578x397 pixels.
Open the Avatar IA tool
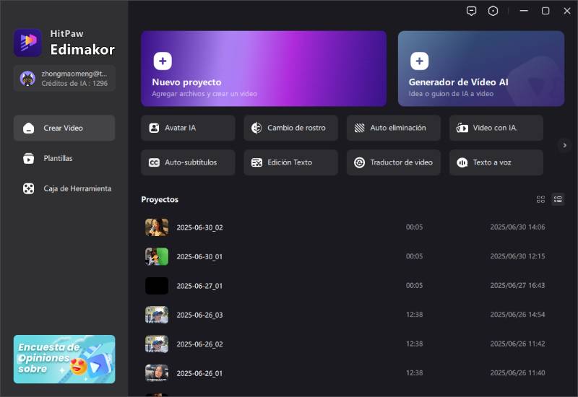[x=188, y=128]
